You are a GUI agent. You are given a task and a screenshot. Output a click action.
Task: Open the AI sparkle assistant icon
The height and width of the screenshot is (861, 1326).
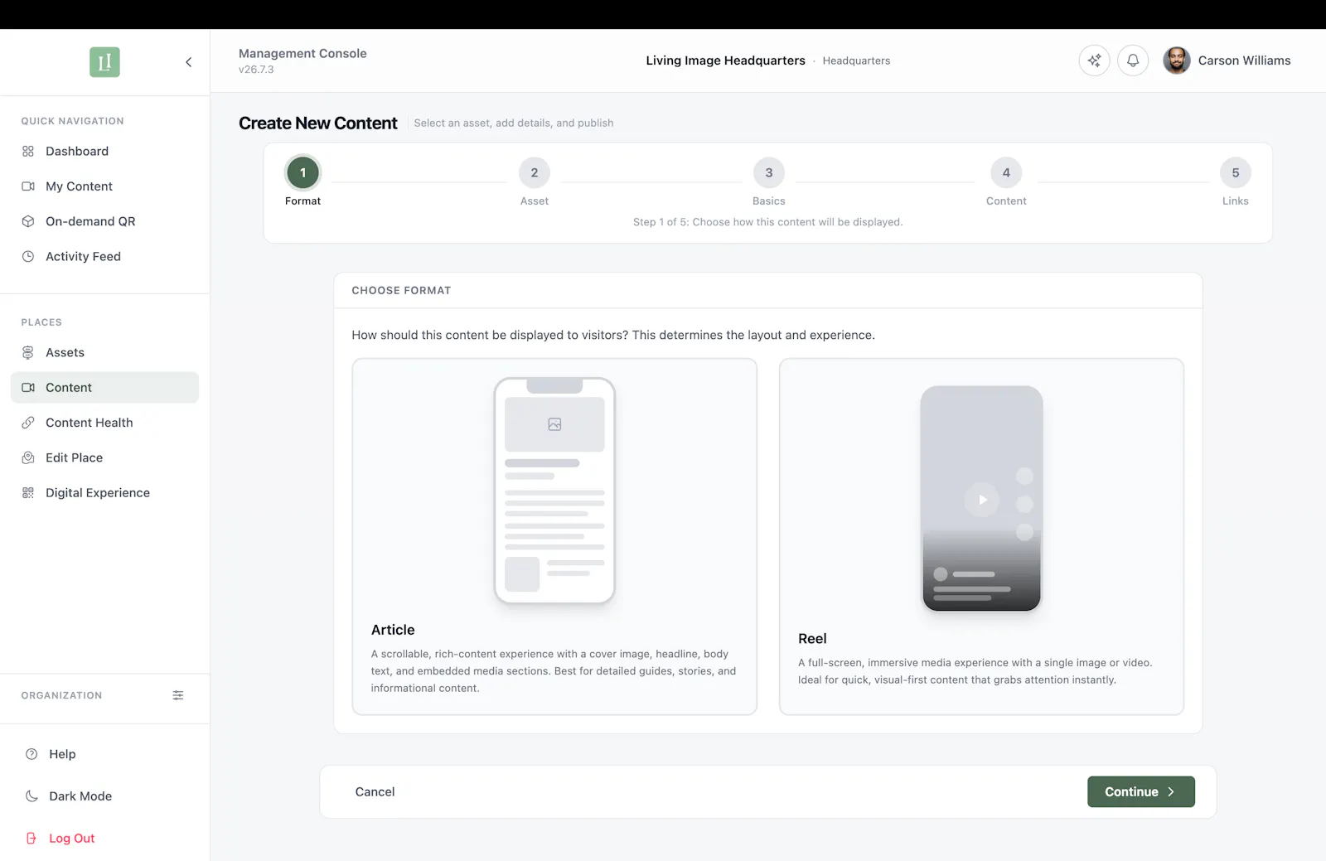(1094, 60)
